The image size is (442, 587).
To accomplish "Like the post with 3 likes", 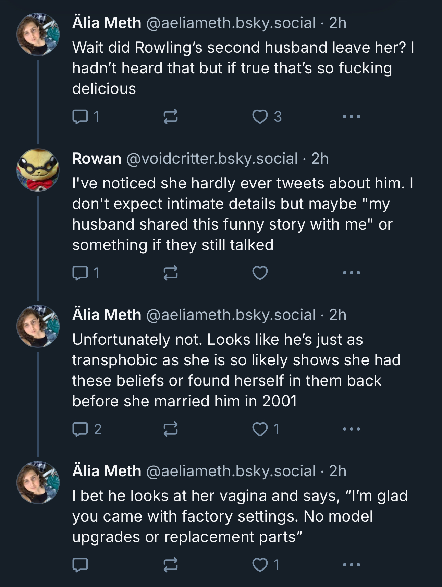I will 260,117.
